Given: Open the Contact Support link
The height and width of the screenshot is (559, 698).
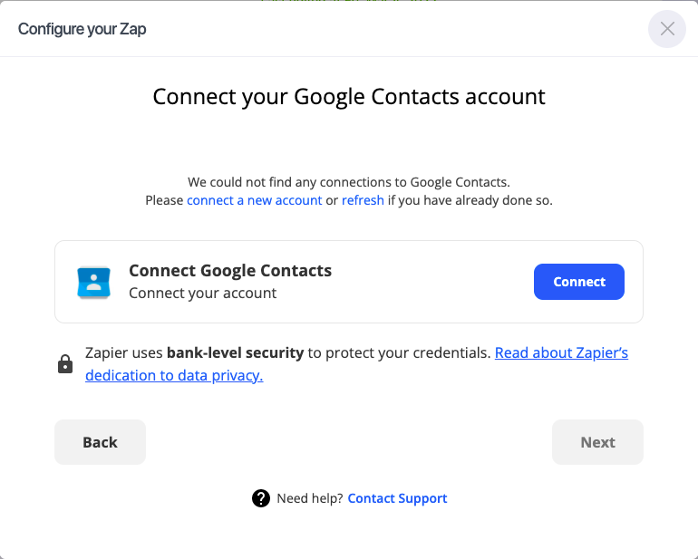Looking at the screenshot, I should pyautogui.click(x=397, y=498).
